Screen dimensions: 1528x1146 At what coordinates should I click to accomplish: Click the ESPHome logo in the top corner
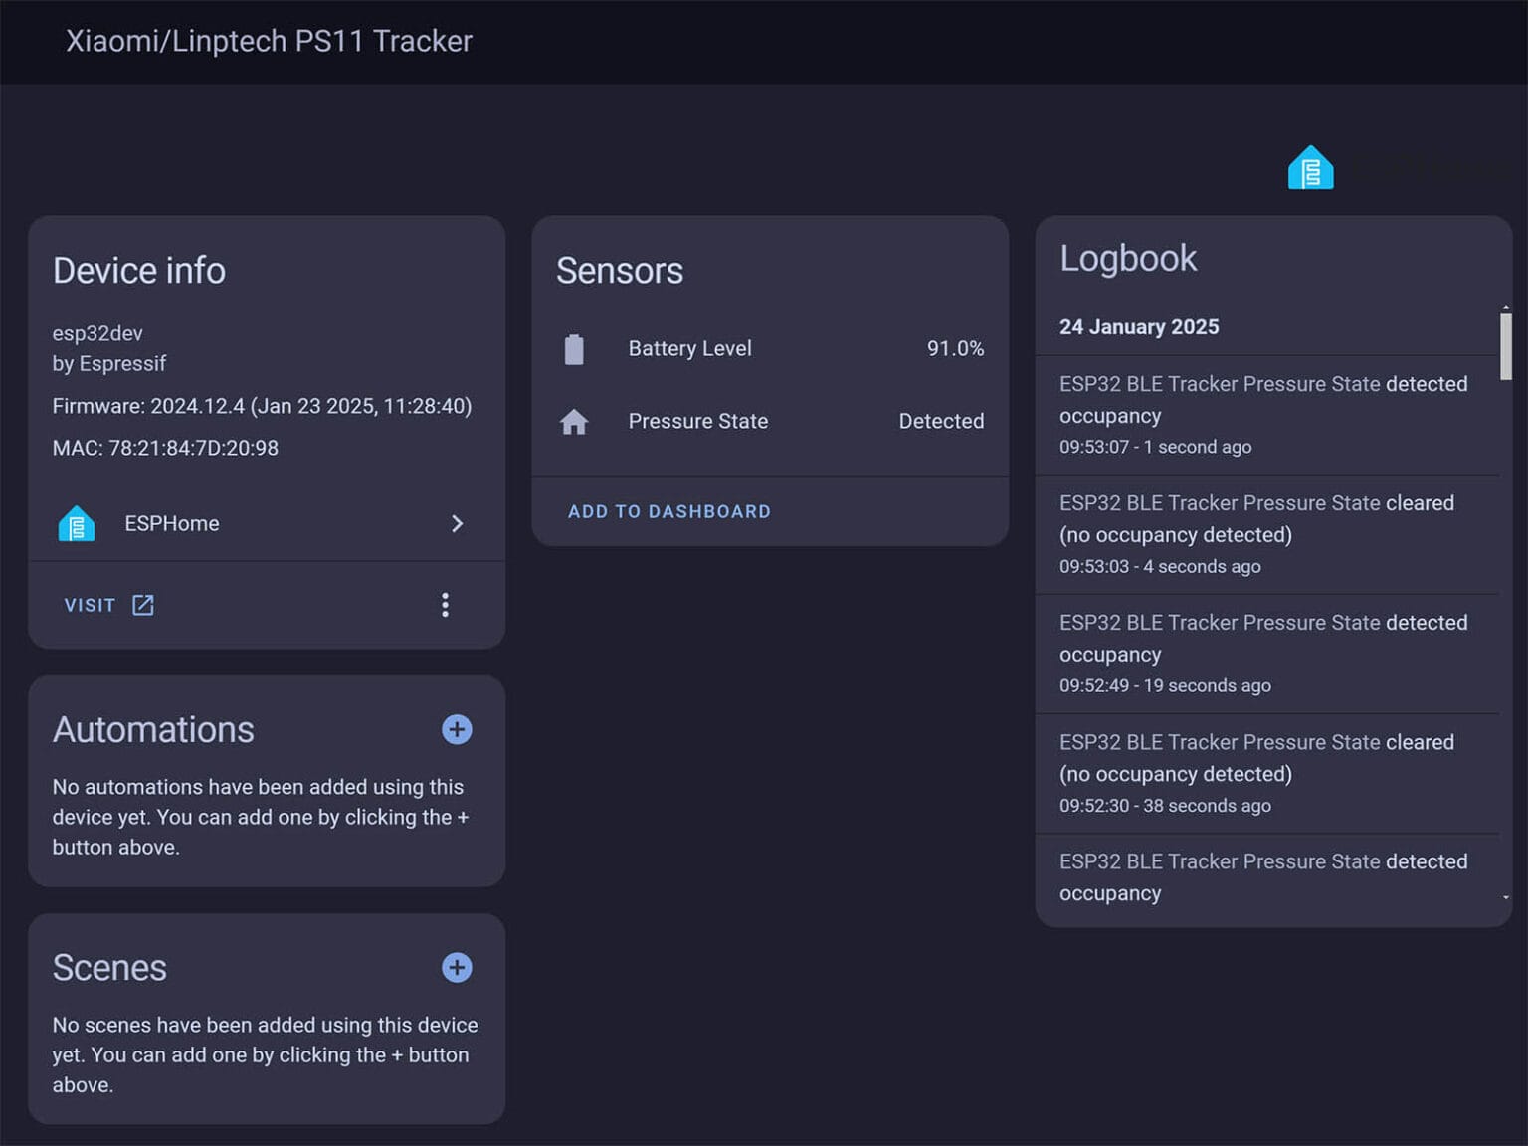[1311, 167]
